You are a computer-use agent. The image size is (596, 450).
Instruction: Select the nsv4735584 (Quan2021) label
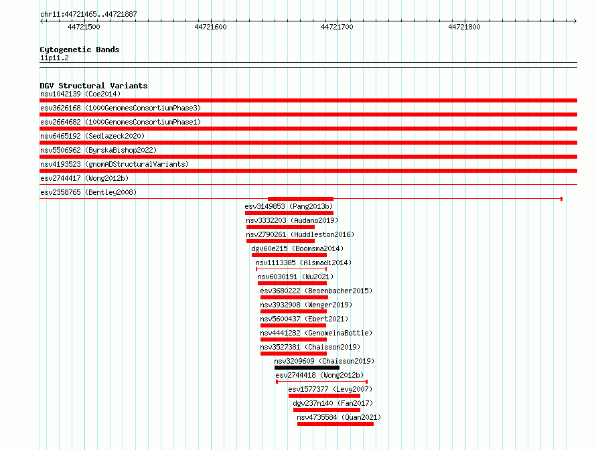coord(339,417)
